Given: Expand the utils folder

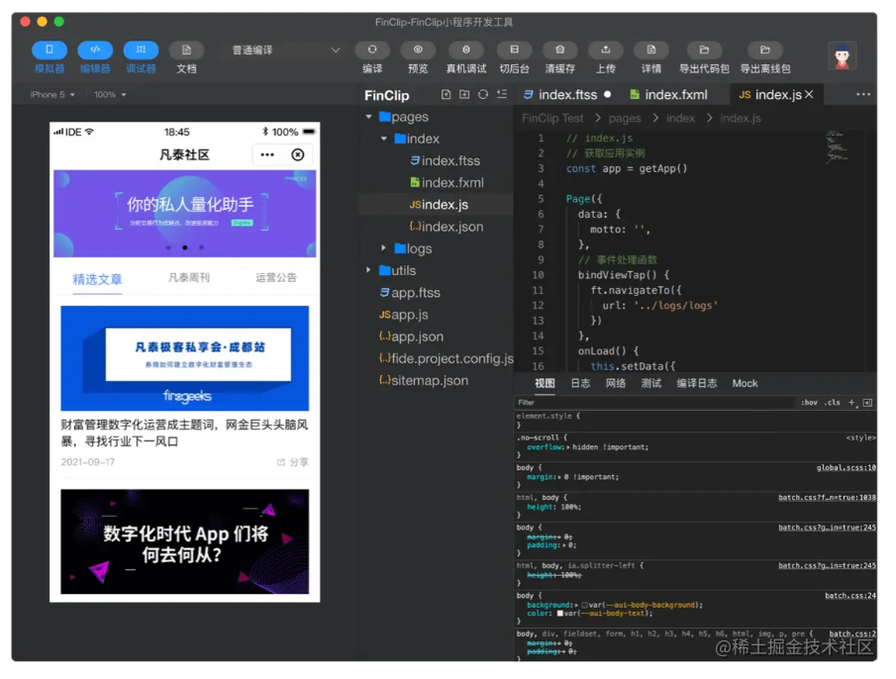Looking at the screenshot, I should [369, 270].
